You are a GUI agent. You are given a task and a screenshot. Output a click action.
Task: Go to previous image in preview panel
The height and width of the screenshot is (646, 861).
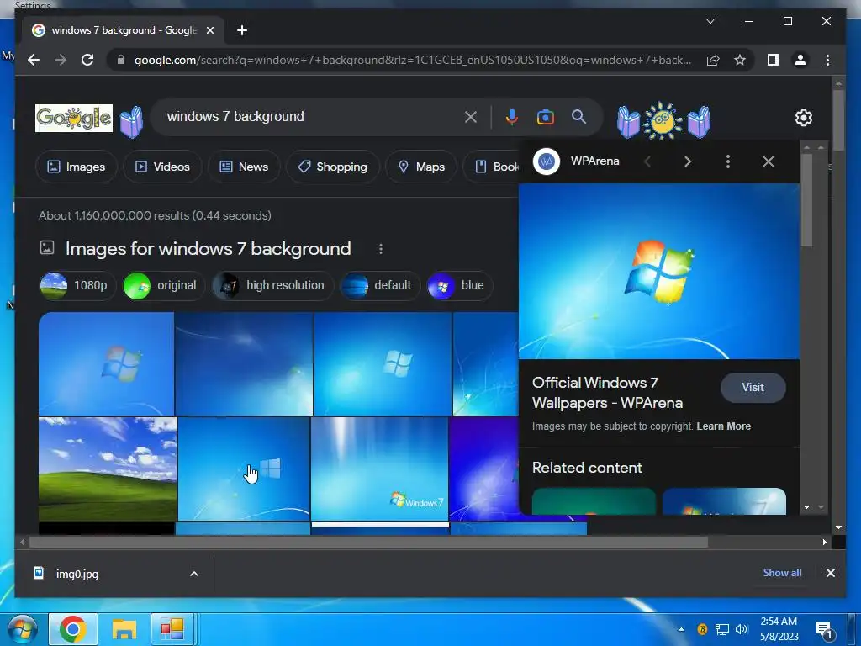tap(647, 161)
